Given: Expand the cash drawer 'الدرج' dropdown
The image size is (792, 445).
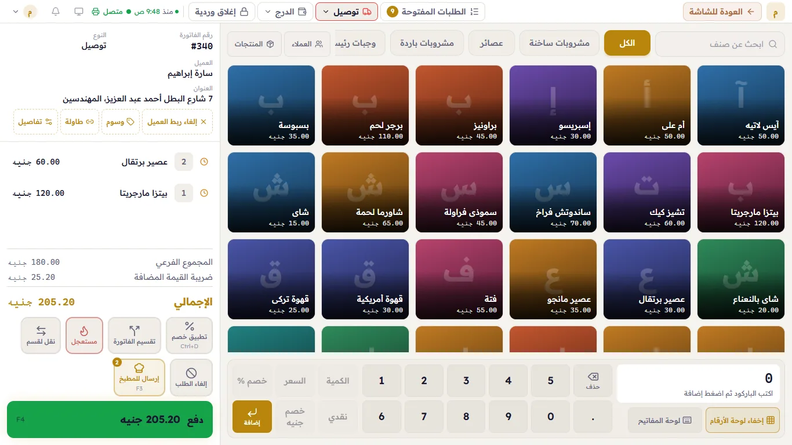Looking at the screenshot, I should point(285,12).
